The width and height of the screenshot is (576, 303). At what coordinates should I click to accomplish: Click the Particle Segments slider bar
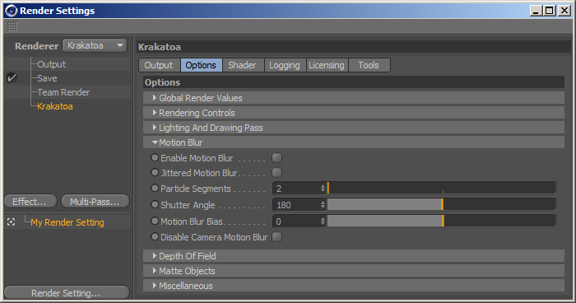click(442, 188)
